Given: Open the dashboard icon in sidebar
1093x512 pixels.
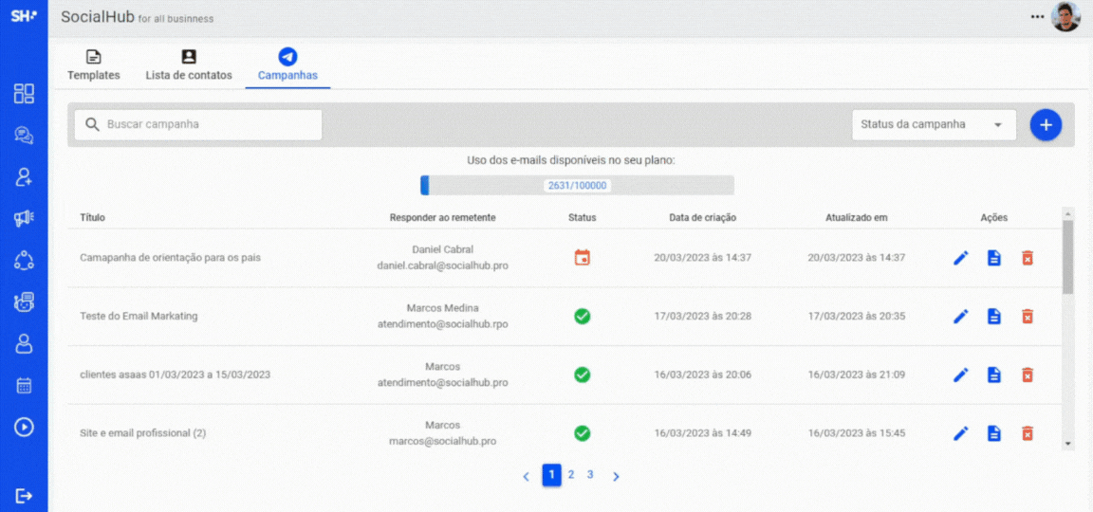Looking at the screenshot, I should tap(24, 94).
